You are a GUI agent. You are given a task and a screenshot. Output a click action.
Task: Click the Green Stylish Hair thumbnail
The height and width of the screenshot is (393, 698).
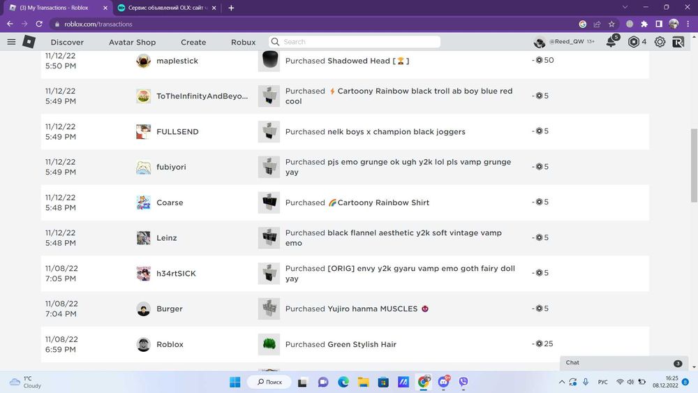269,345
